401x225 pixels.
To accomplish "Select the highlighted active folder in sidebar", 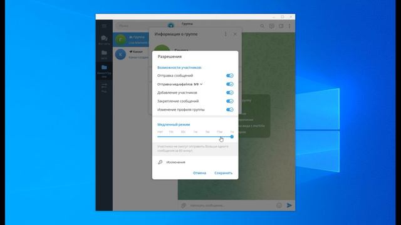I will pyautogui.click(x=104, y=71).
